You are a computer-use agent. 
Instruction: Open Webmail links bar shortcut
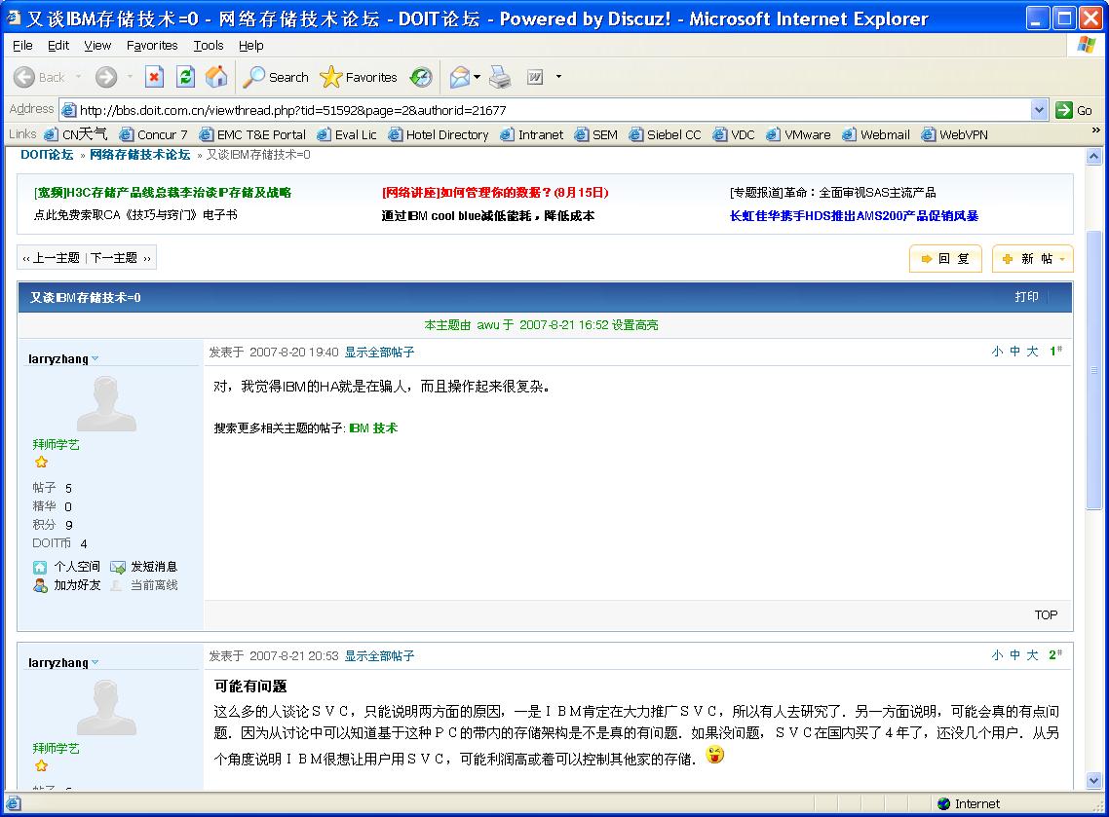(875, 134)
